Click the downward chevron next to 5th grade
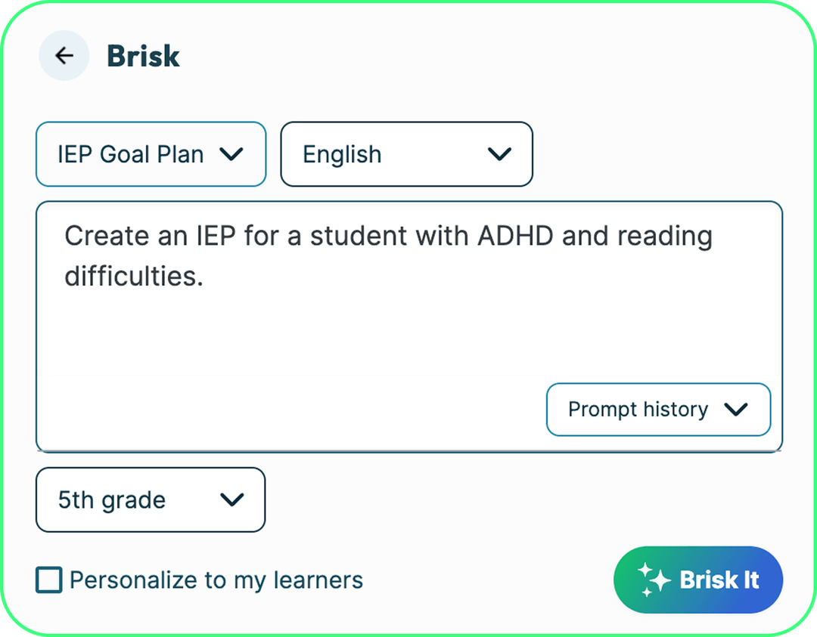Screen dimensions: 817x637 (232, 499)
